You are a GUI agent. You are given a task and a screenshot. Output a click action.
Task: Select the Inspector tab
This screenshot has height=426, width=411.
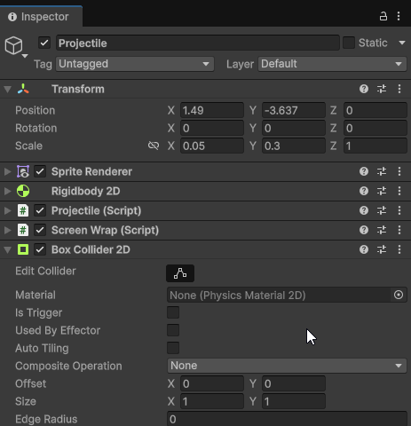41,17
